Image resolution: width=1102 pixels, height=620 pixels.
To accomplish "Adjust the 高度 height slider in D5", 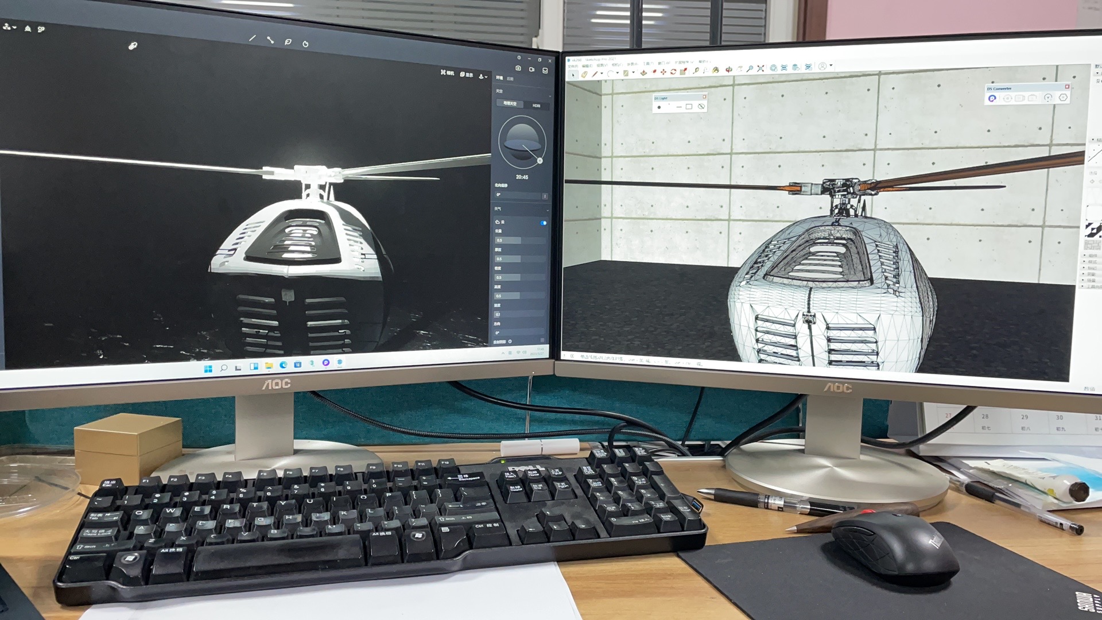I will [521, 296].
